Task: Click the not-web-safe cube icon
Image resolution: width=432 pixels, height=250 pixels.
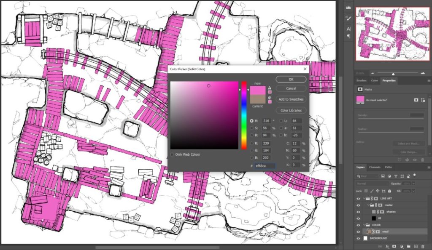Action: 270,98
